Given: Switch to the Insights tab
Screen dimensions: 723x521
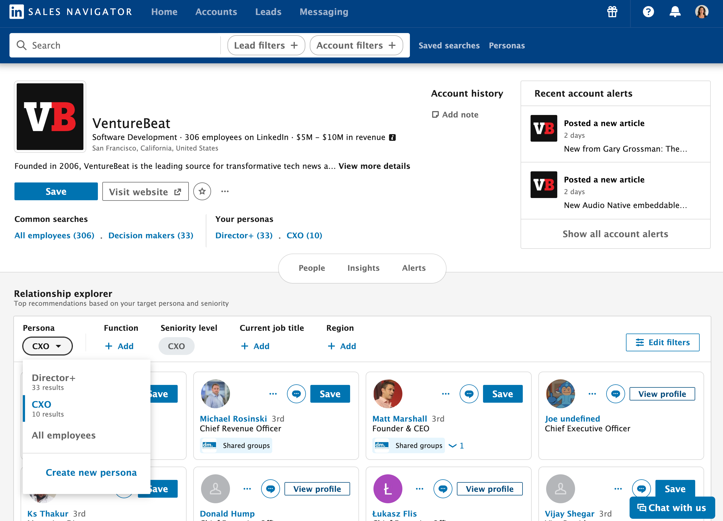Looking at the screenshot, I should [x=363, y=268].
